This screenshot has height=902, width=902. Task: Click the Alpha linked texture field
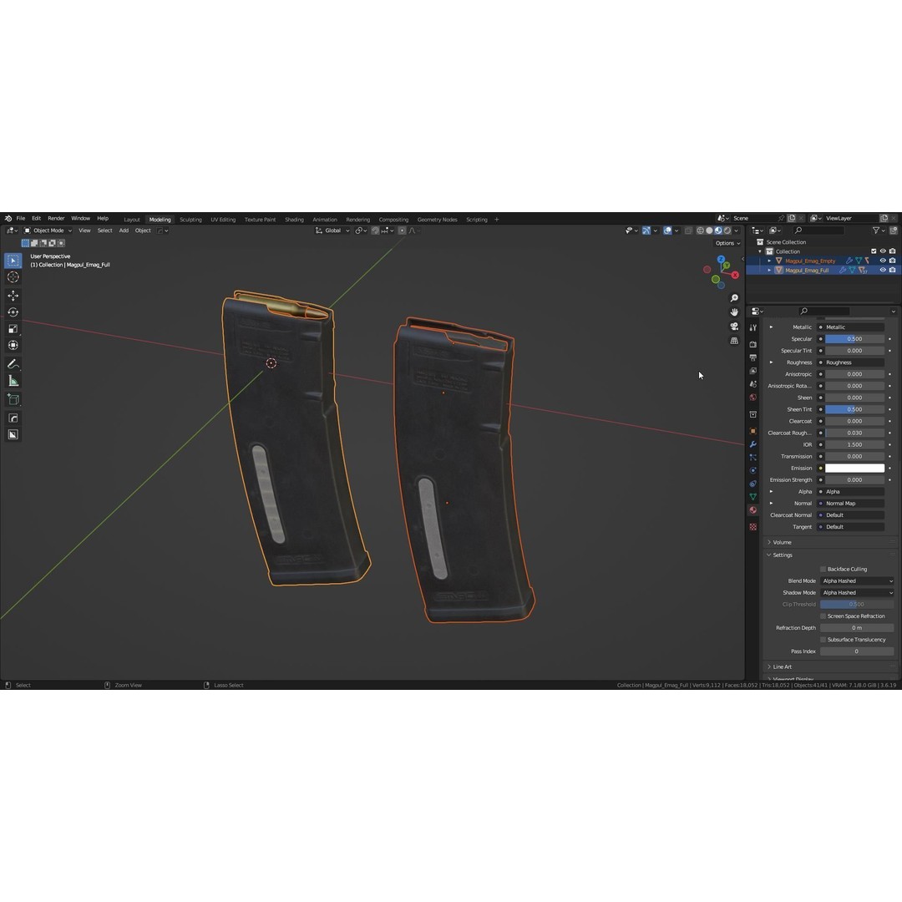pyautogui.click(x=855, y=492)
